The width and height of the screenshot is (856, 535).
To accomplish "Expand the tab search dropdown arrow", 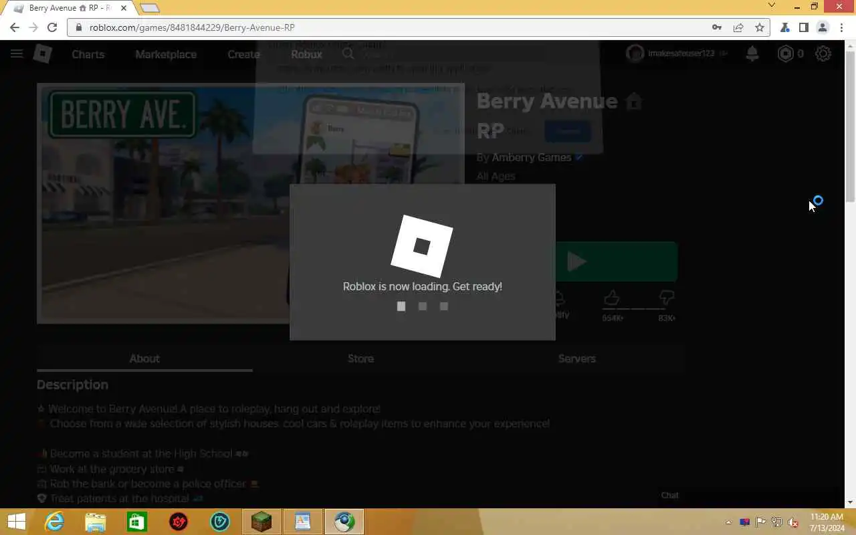I will tap(771, 5).
